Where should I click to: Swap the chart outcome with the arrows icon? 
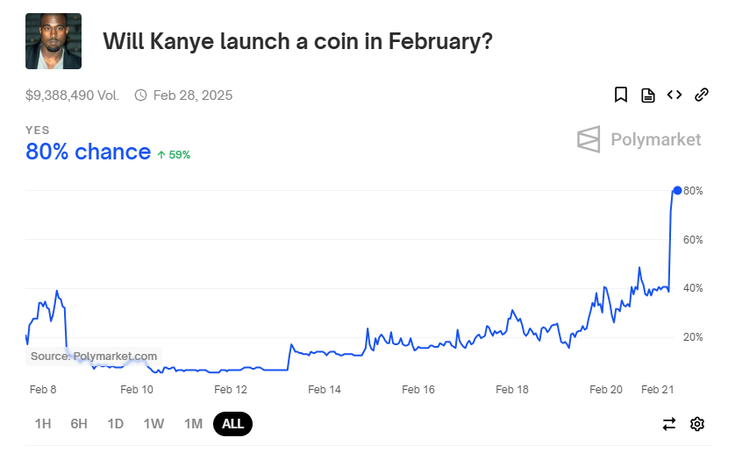coord(669,424)
